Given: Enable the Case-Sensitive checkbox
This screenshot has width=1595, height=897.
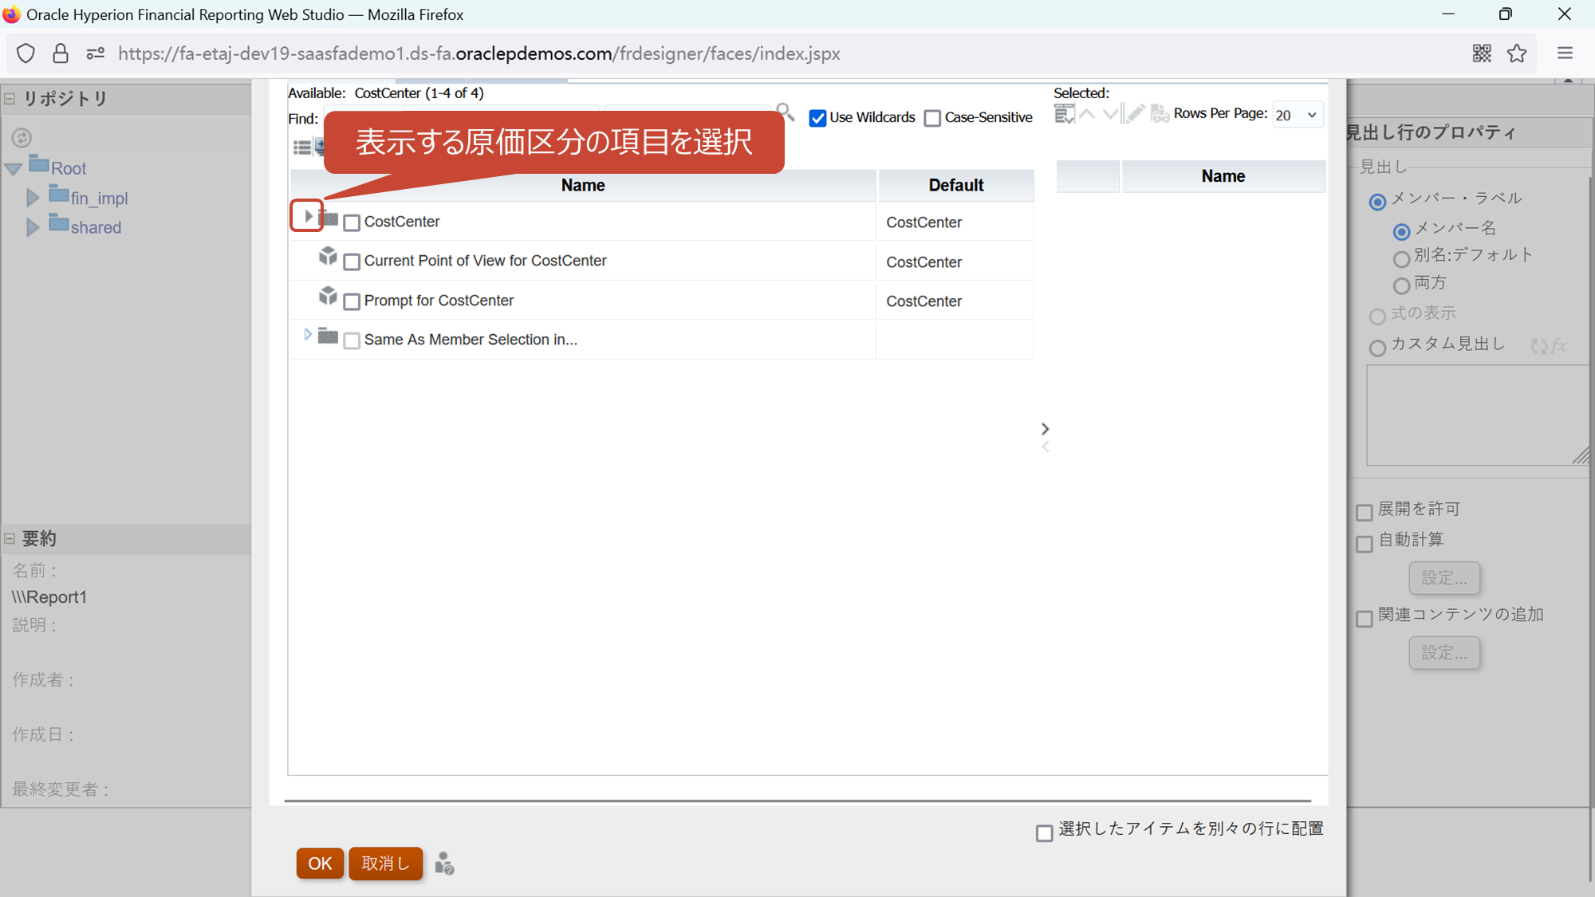Looking at the screenshot, I should pyautogui.click(x=932, y=118).
